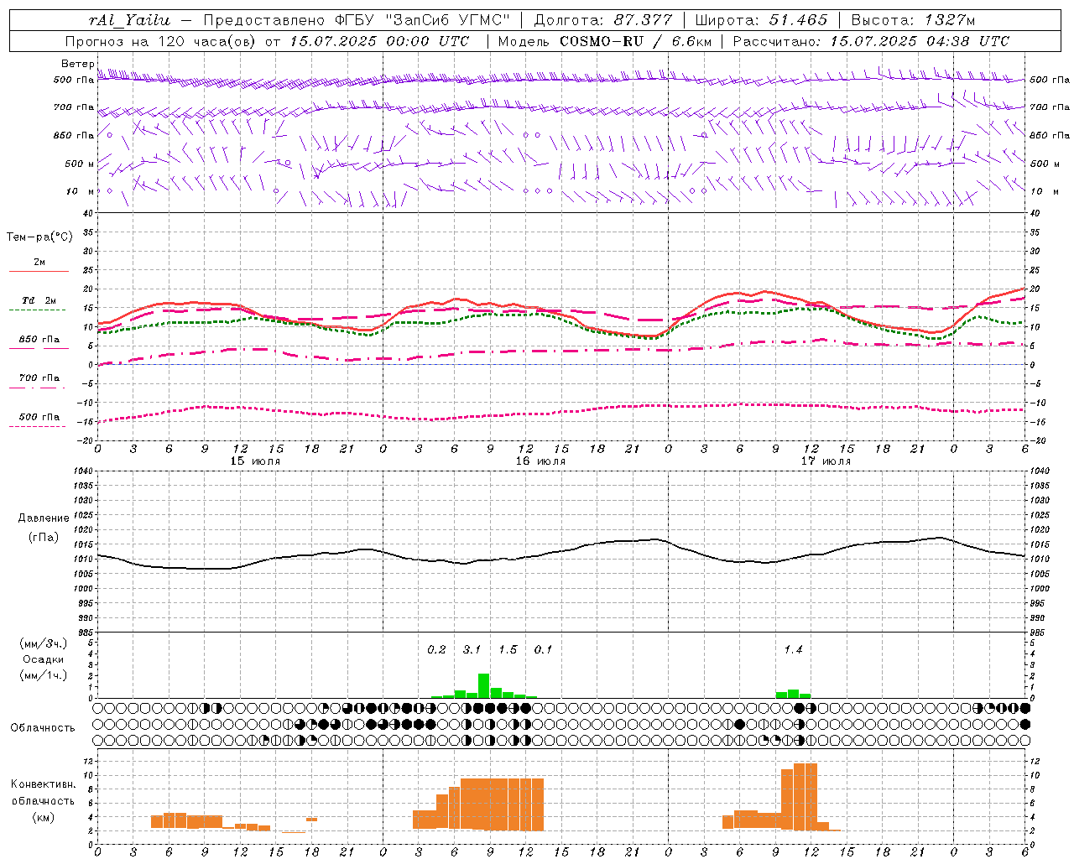Click the 0.1 precipitation total value

[x=543, y=650]
